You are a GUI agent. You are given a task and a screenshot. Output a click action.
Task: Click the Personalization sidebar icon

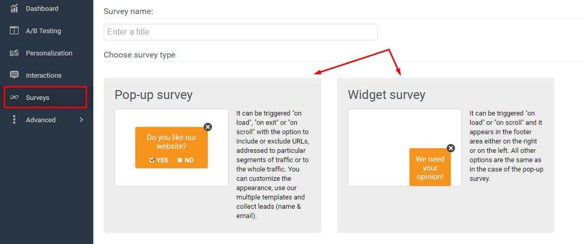pyautogui.click(x=15, y=53)
